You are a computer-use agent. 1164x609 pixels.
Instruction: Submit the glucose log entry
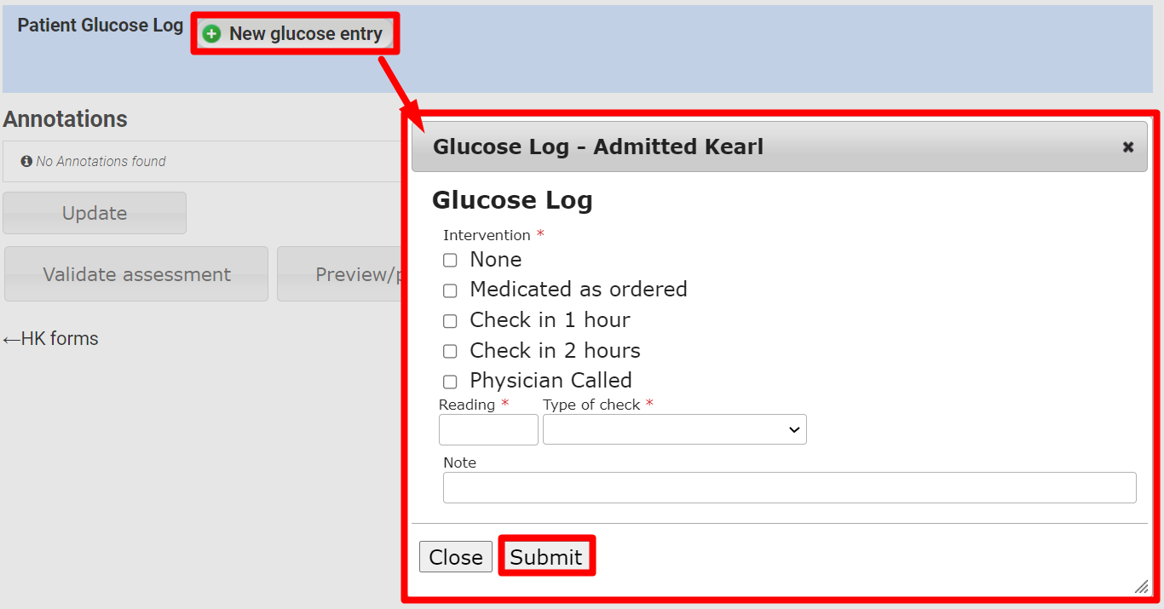(546, 557)
